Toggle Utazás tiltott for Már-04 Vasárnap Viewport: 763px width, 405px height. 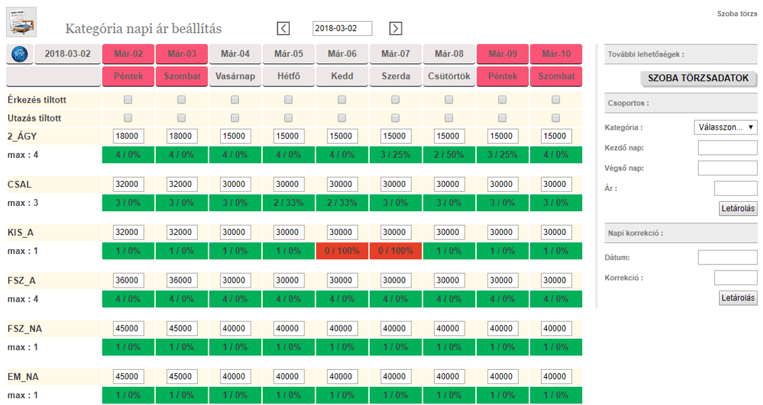pos(235,118)
